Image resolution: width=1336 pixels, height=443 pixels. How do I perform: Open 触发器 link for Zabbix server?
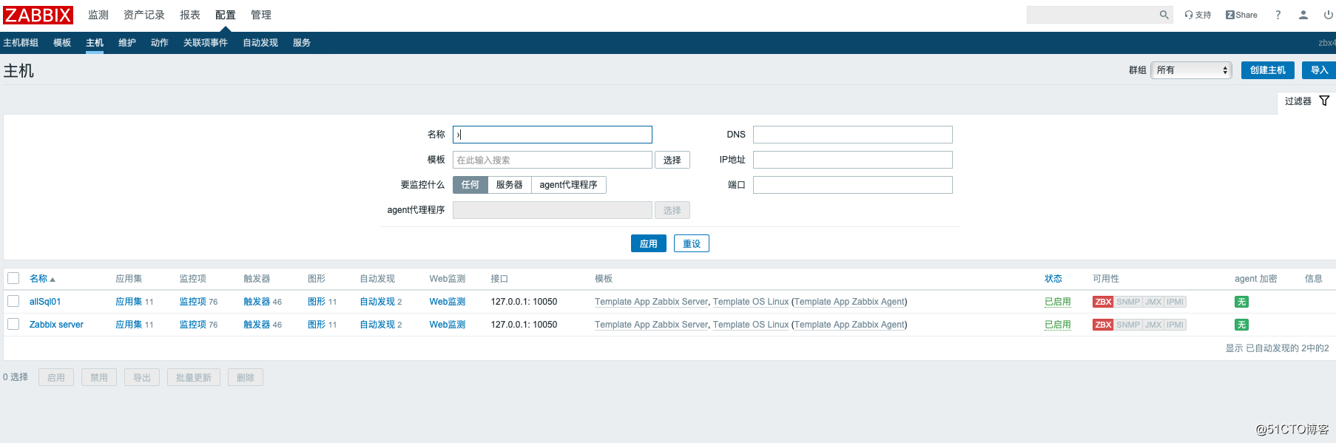coord(257,325)
